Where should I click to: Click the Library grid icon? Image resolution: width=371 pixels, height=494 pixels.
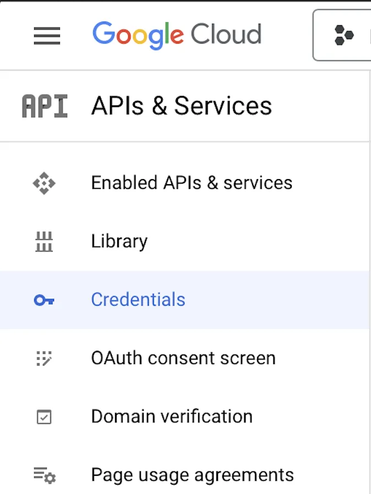(x=44, y=241)
